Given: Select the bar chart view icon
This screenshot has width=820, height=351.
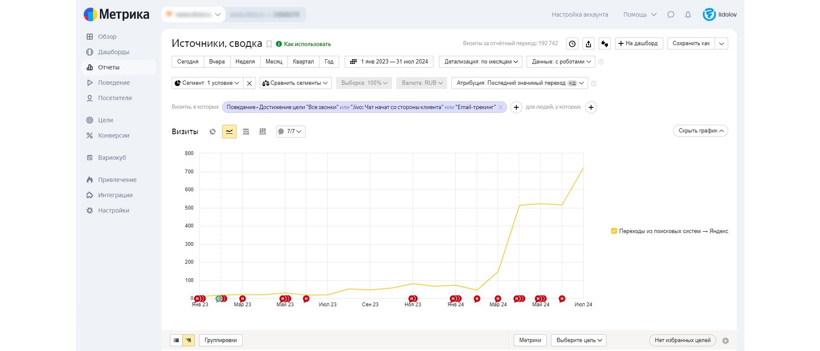Looking at the screenshot, I should [x=263, y=132].
